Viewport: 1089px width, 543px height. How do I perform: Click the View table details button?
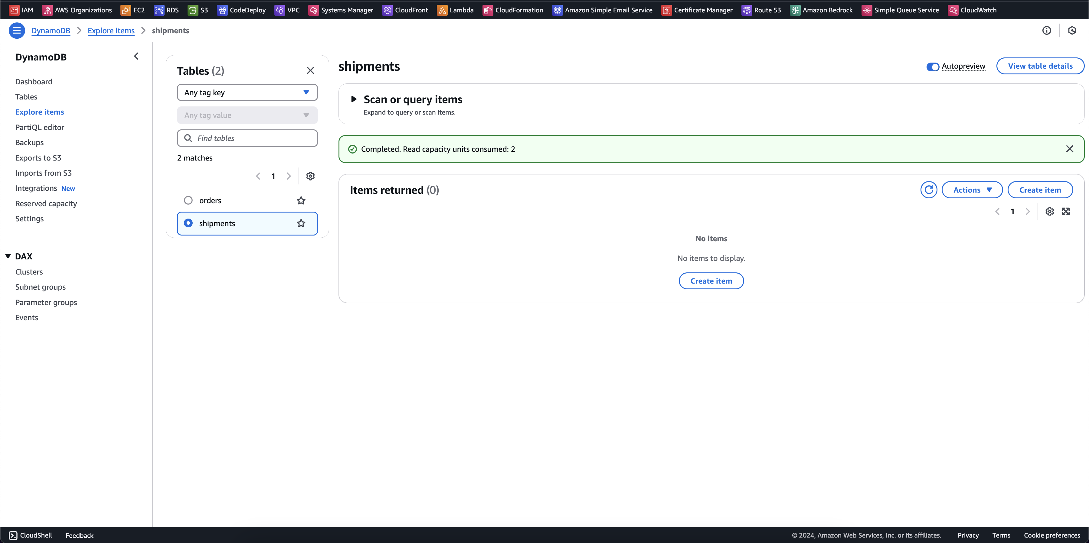pyautogui.click(x=1040, y=65)
